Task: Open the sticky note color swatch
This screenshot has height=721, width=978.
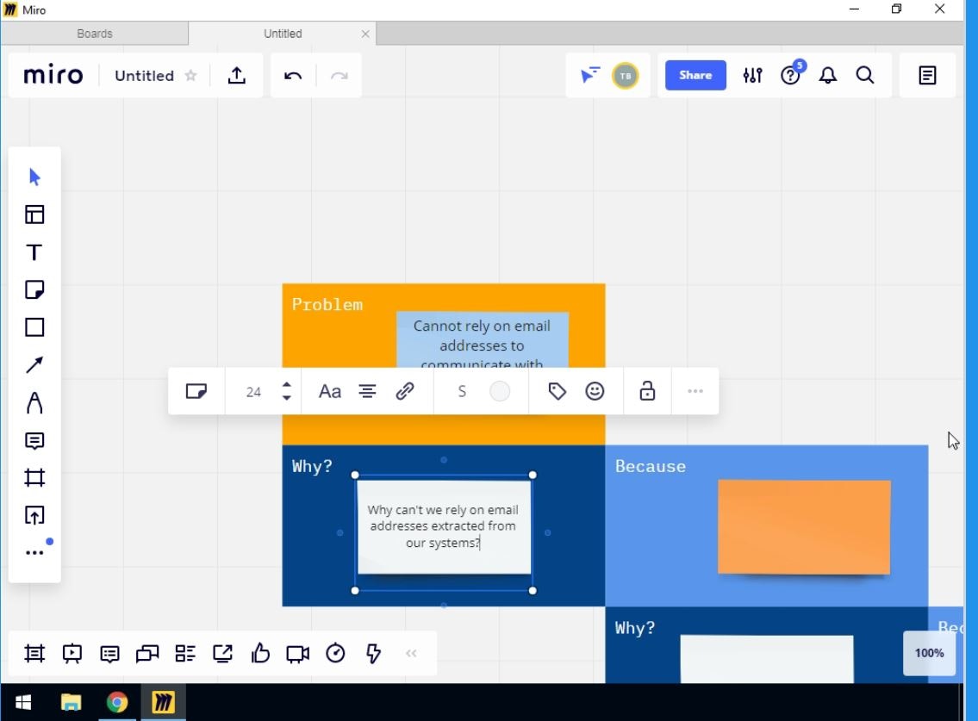Action: pyautogui.click(x=500, y=391)
